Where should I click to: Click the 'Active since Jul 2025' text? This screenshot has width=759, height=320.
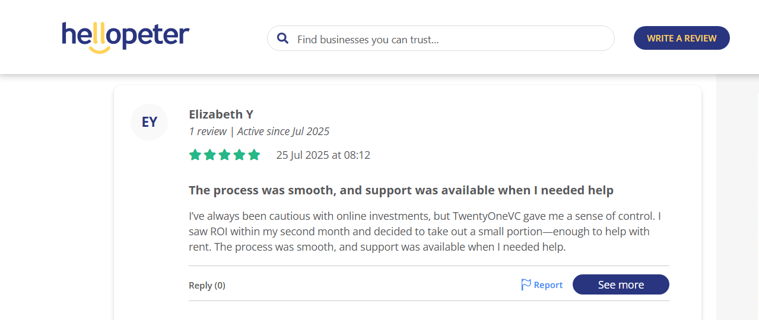[283, 132]
